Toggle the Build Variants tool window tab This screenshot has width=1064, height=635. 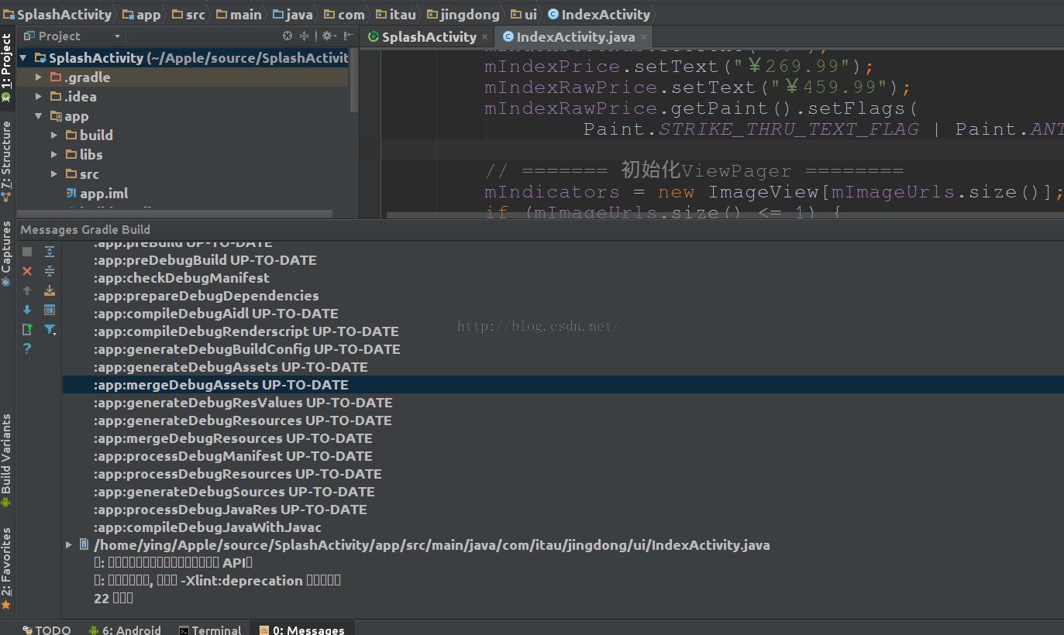pos(7,460)
